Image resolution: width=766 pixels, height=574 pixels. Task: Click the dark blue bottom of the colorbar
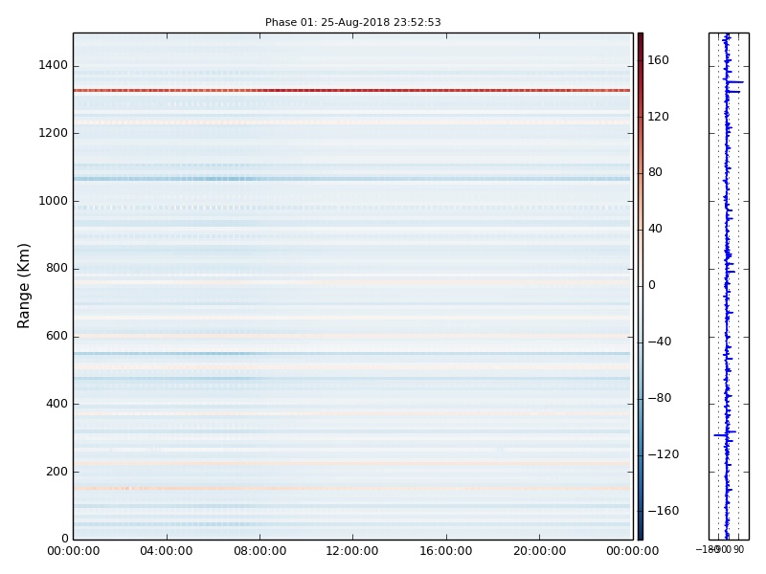coord(641,535)
